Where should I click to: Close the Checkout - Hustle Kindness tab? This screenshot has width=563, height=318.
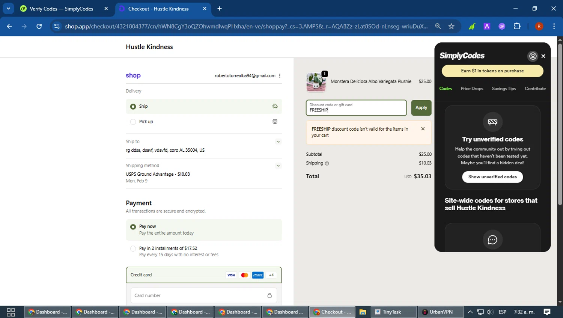(x=205, y=9)
